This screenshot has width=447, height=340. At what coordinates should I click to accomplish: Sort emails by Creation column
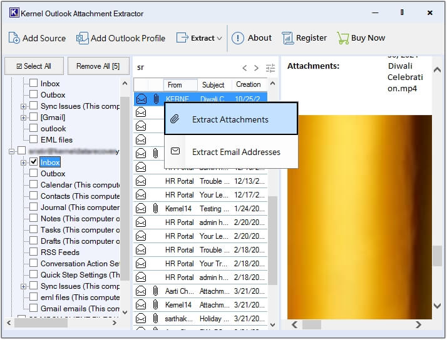pyautogui.click(x=249, y=85)
